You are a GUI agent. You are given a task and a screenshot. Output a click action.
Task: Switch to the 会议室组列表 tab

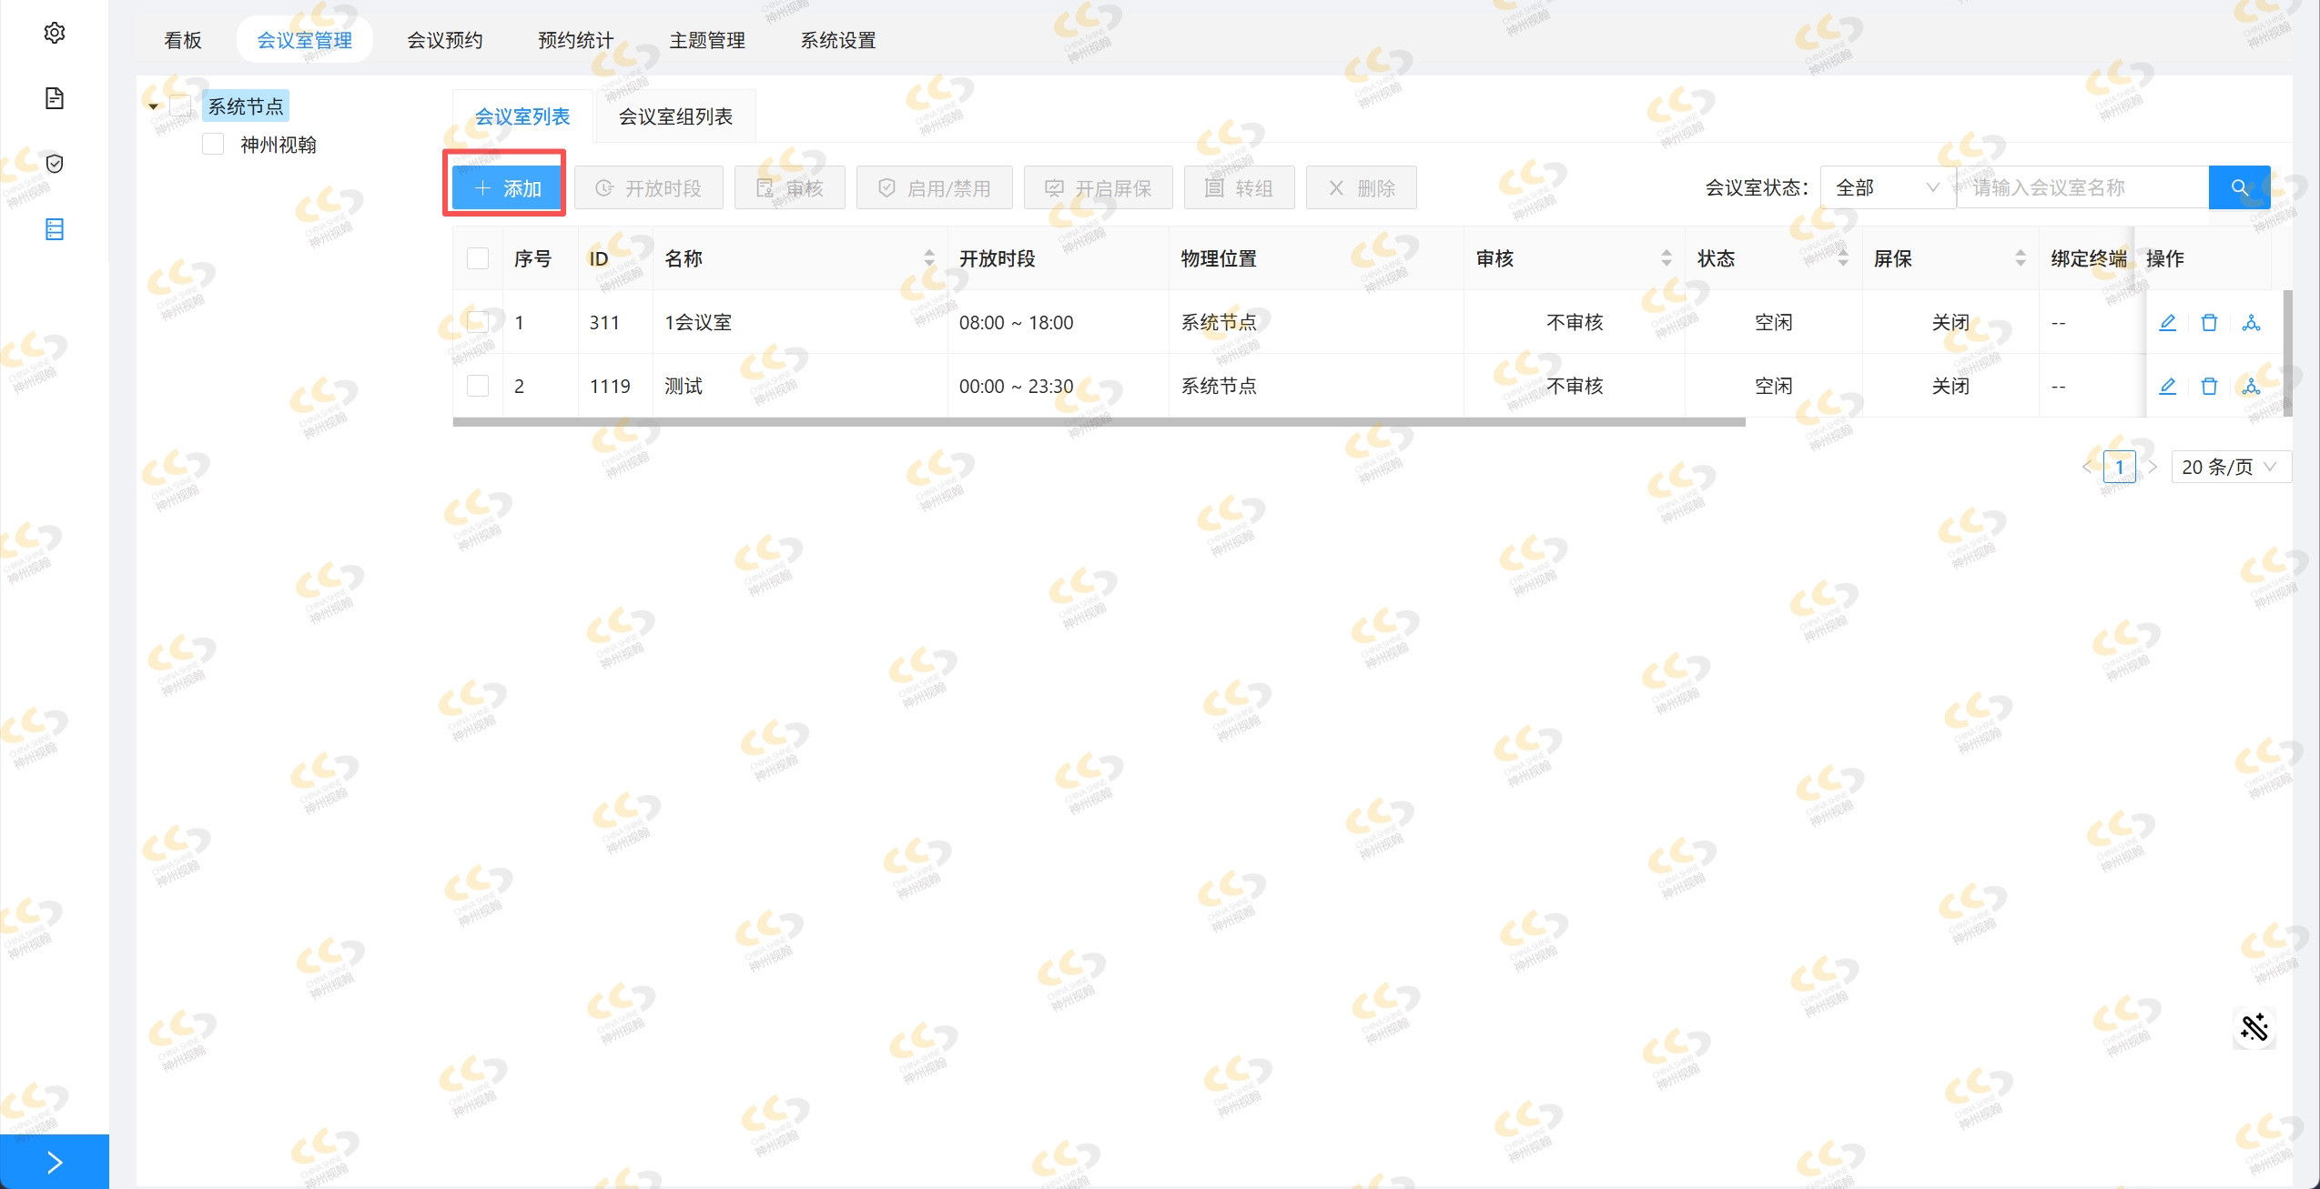[674, 116]
